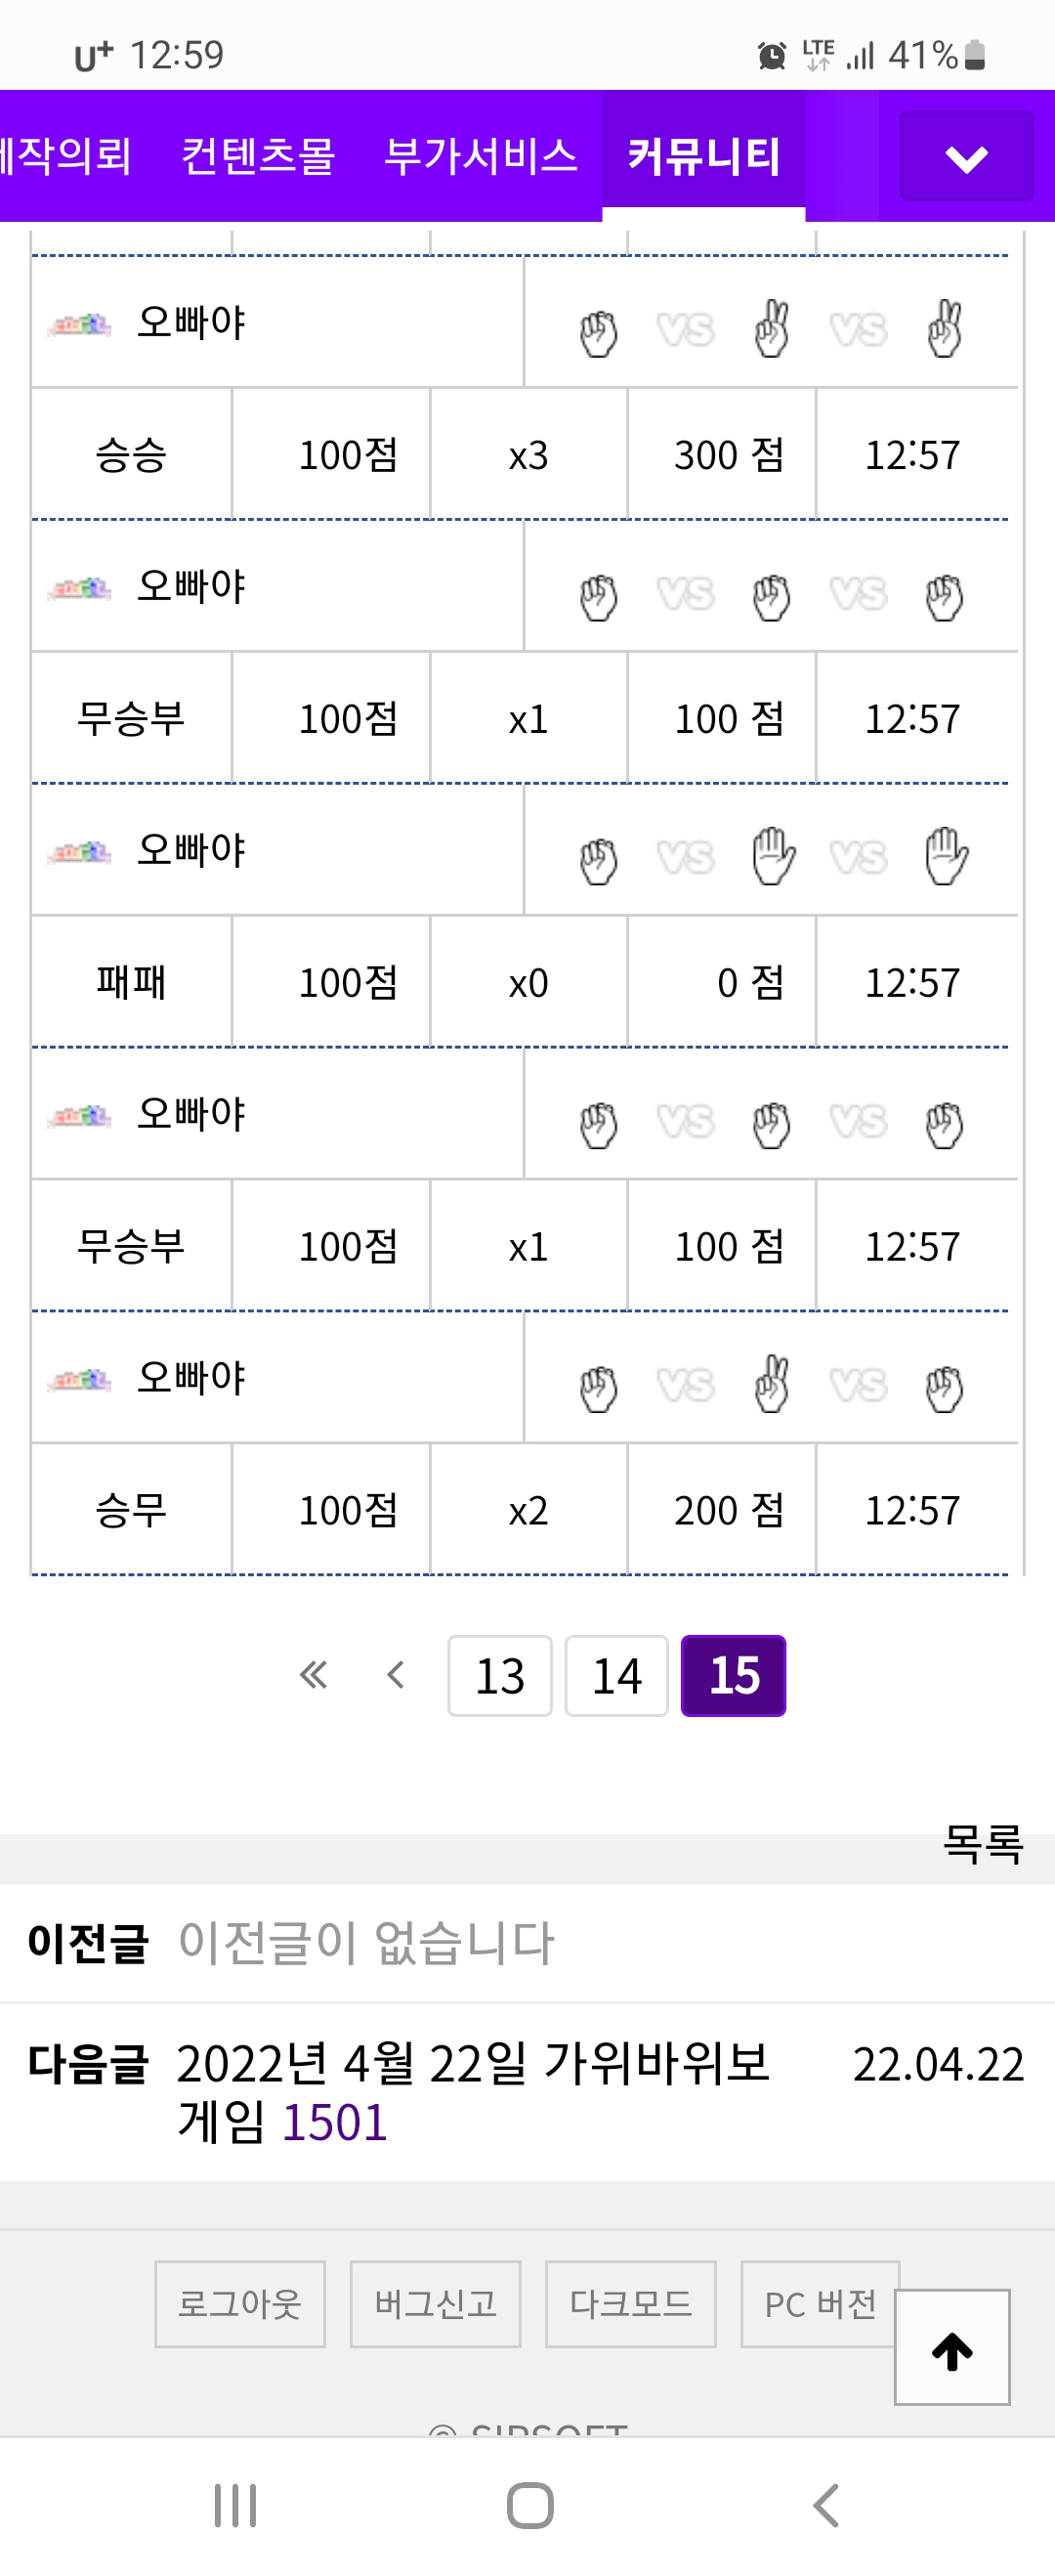Image resolution: width=1055 pixels, height=2576 pixels.
Task: Toggle 다크모드 dark mode
Action: (630, 2304)
